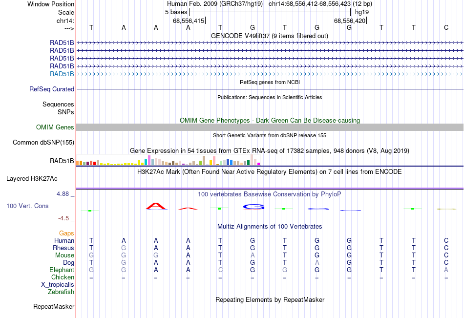Click the Window Position label
This screenshot has width=464, height=318.
pyautogui.click(x=51, y=4)
